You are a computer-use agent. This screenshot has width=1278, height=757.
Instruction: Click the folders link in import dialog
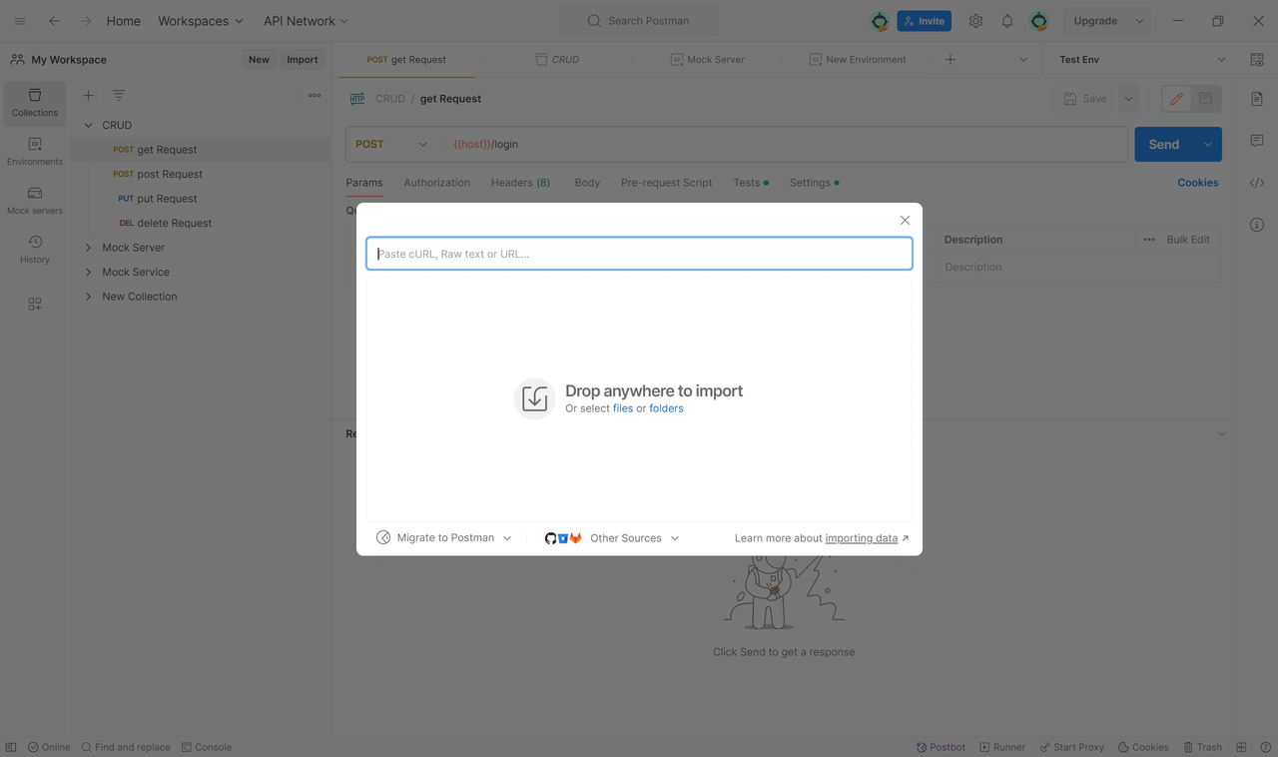(666, 408)
